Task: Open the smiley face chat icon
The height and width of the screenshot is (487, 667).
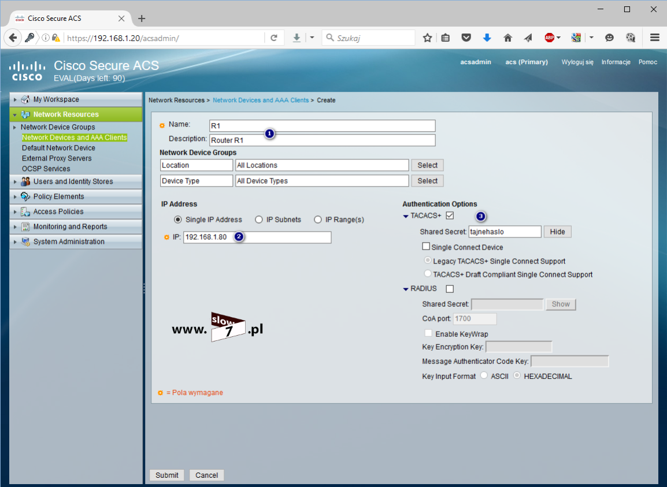Action: [x=610, y=38]
